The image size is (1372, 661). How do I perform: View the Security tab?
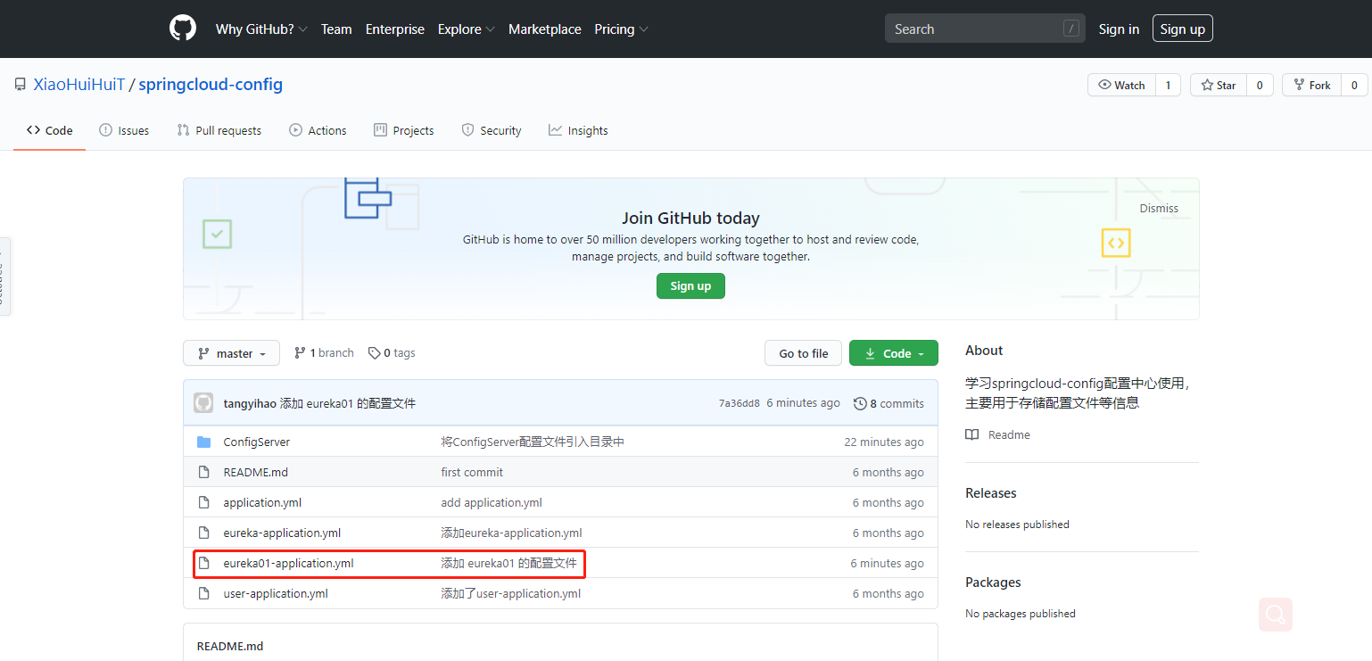click(x=492, y=130)
